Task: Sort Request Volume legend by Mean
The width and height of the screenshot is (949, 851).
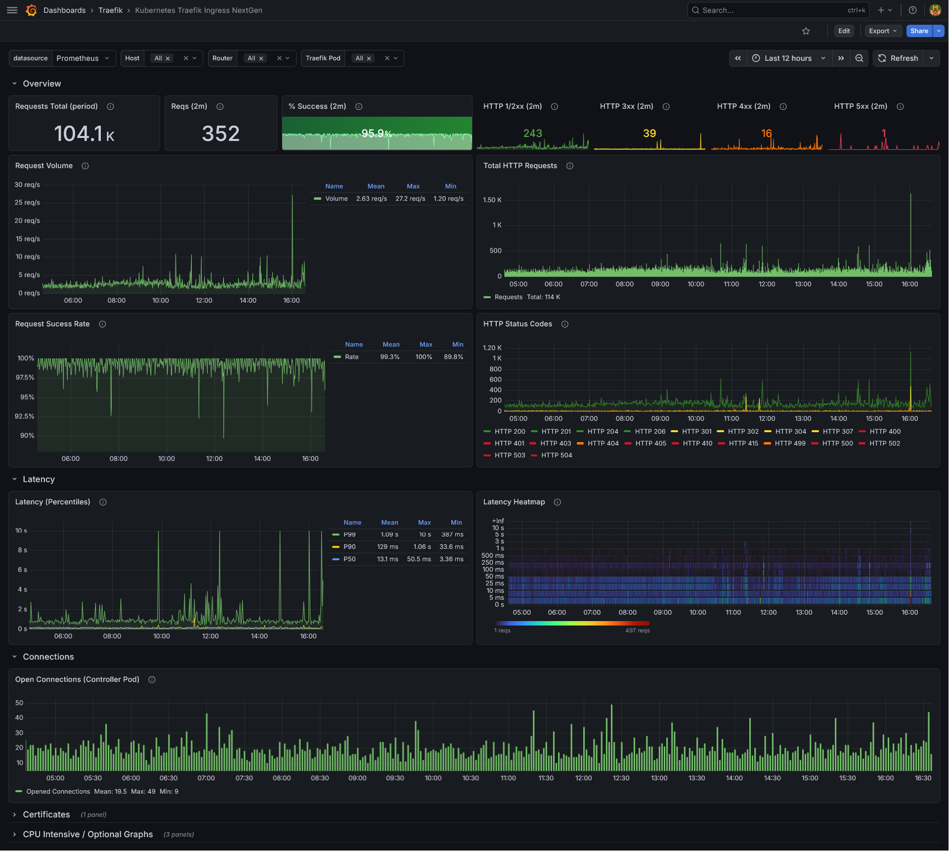Action: 376,186
